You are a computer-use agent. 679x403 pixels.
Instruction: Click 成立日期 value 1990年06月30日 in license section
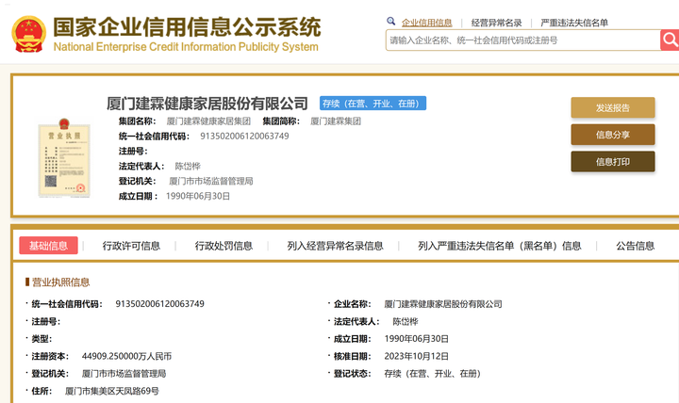(x=417, y=339)
